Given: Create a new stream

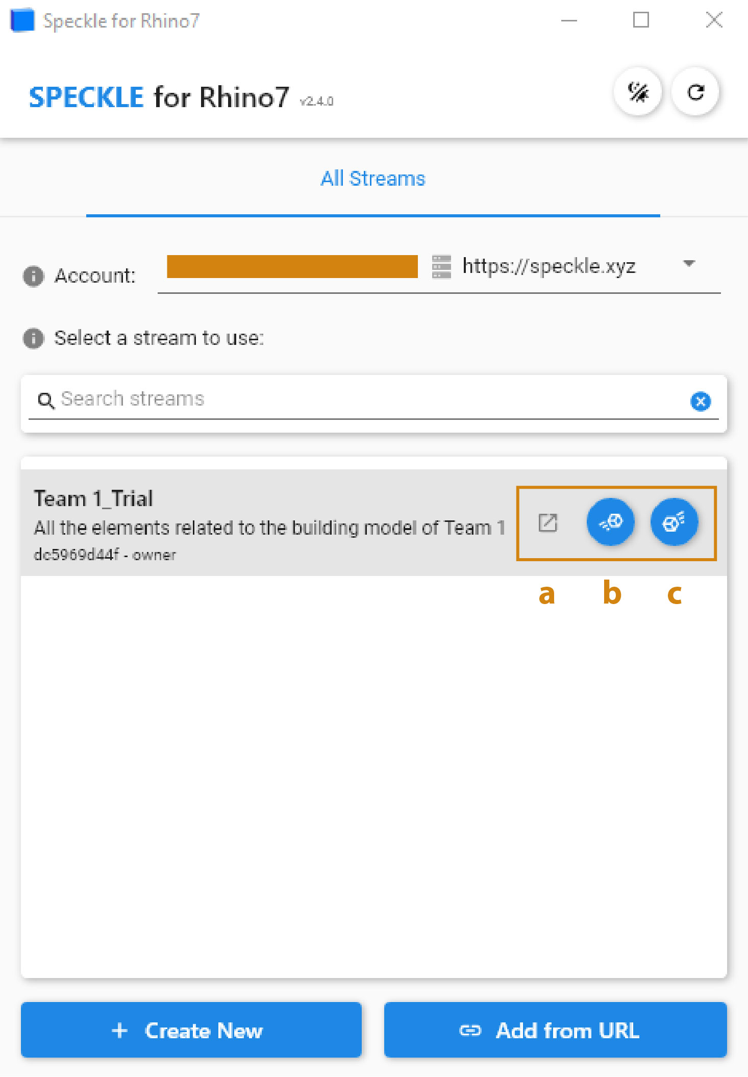Looking at the screenshot, I should pos(191,1030).
